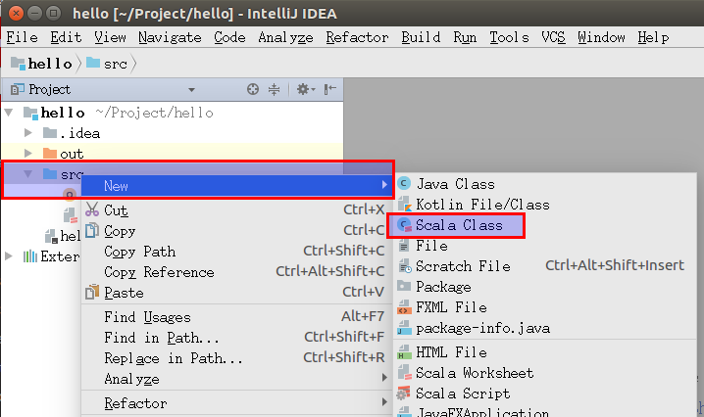Click the FXML File icon
This screenshot has height=417, width=704.
point(403,307)
